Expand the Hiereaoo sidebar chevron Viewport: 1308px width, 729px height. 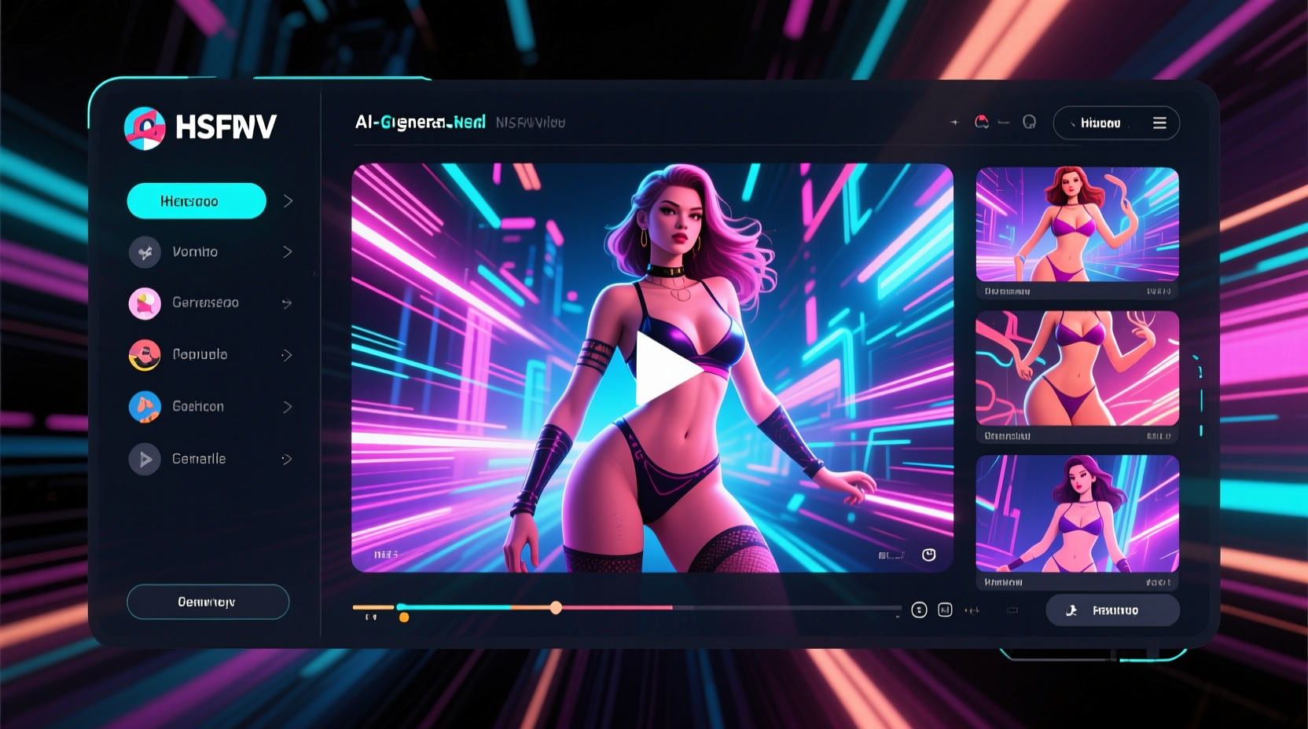288,201
